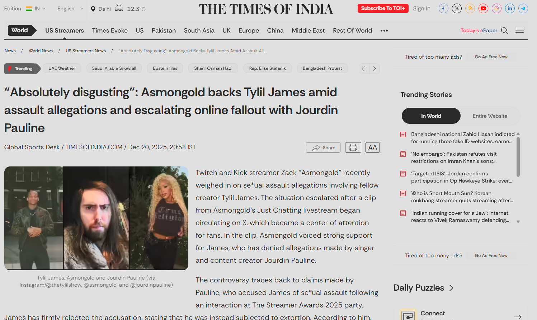Share the article via Share button

coord(323,147)
